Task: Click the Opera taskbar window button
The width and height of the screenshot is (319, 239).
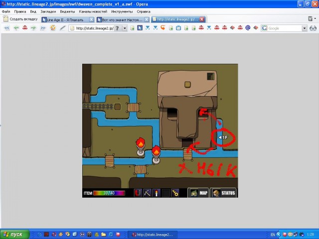Action: point(153,235)
